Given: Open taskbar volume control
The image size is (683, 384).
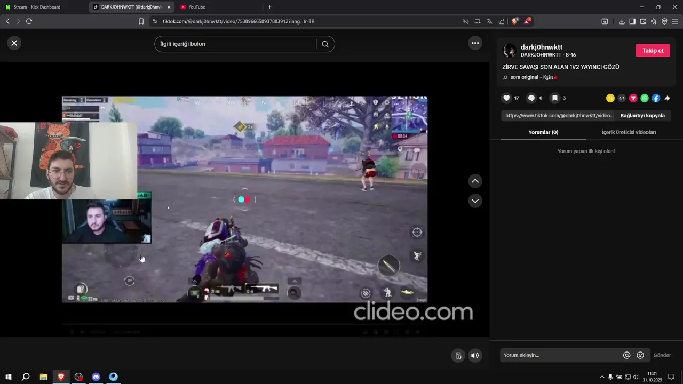Looking at the screenshot, I should point(636,377).
